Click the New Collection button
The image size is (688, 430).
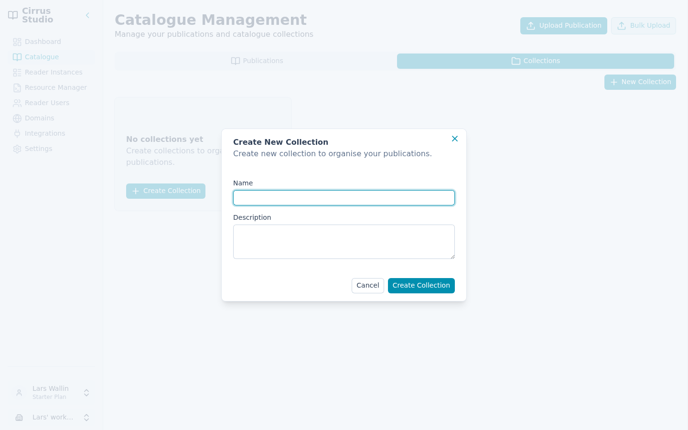click(x=640, y=82)
